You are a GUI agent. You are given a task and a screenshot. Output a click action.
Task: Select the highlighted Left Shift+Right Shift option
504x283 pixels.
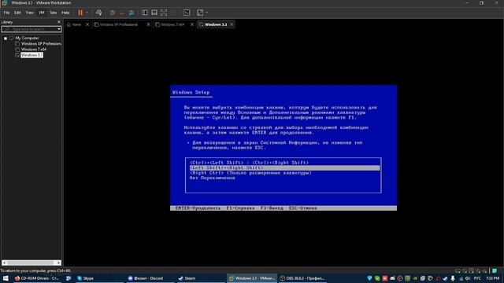click(284, 167)
